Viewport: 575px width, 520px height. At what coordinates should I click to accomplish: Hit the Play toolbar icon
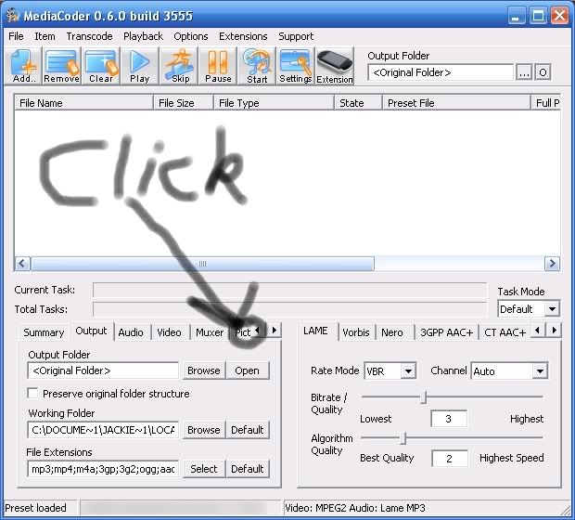click(139, 66)
